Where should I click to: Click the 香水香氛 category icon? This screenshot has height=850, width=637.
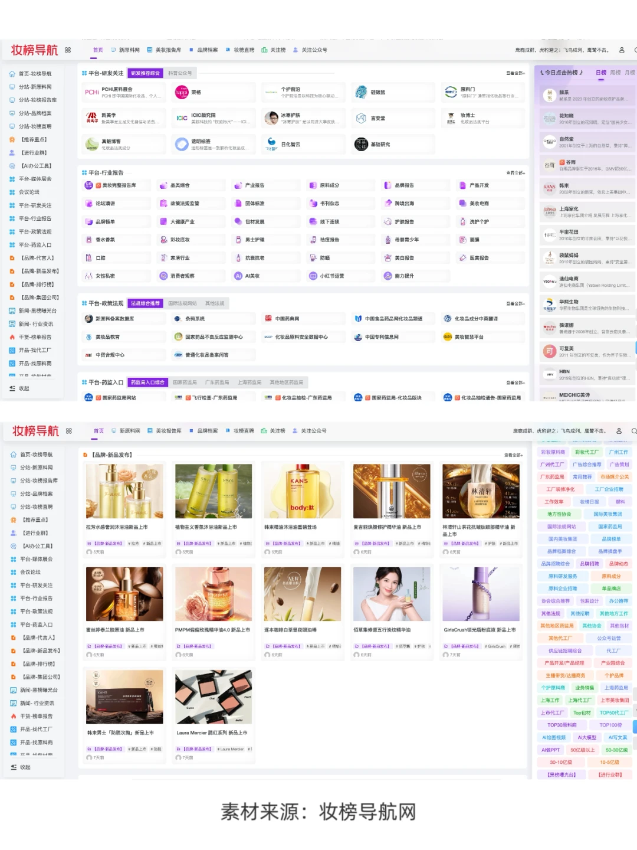(88, 240)
